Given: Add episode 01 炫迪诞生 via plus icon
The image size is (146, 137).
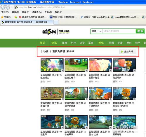Looking at the screenshot, I should (62, 70).
